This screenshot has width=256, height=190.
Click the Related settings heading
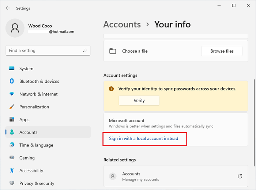120,160
